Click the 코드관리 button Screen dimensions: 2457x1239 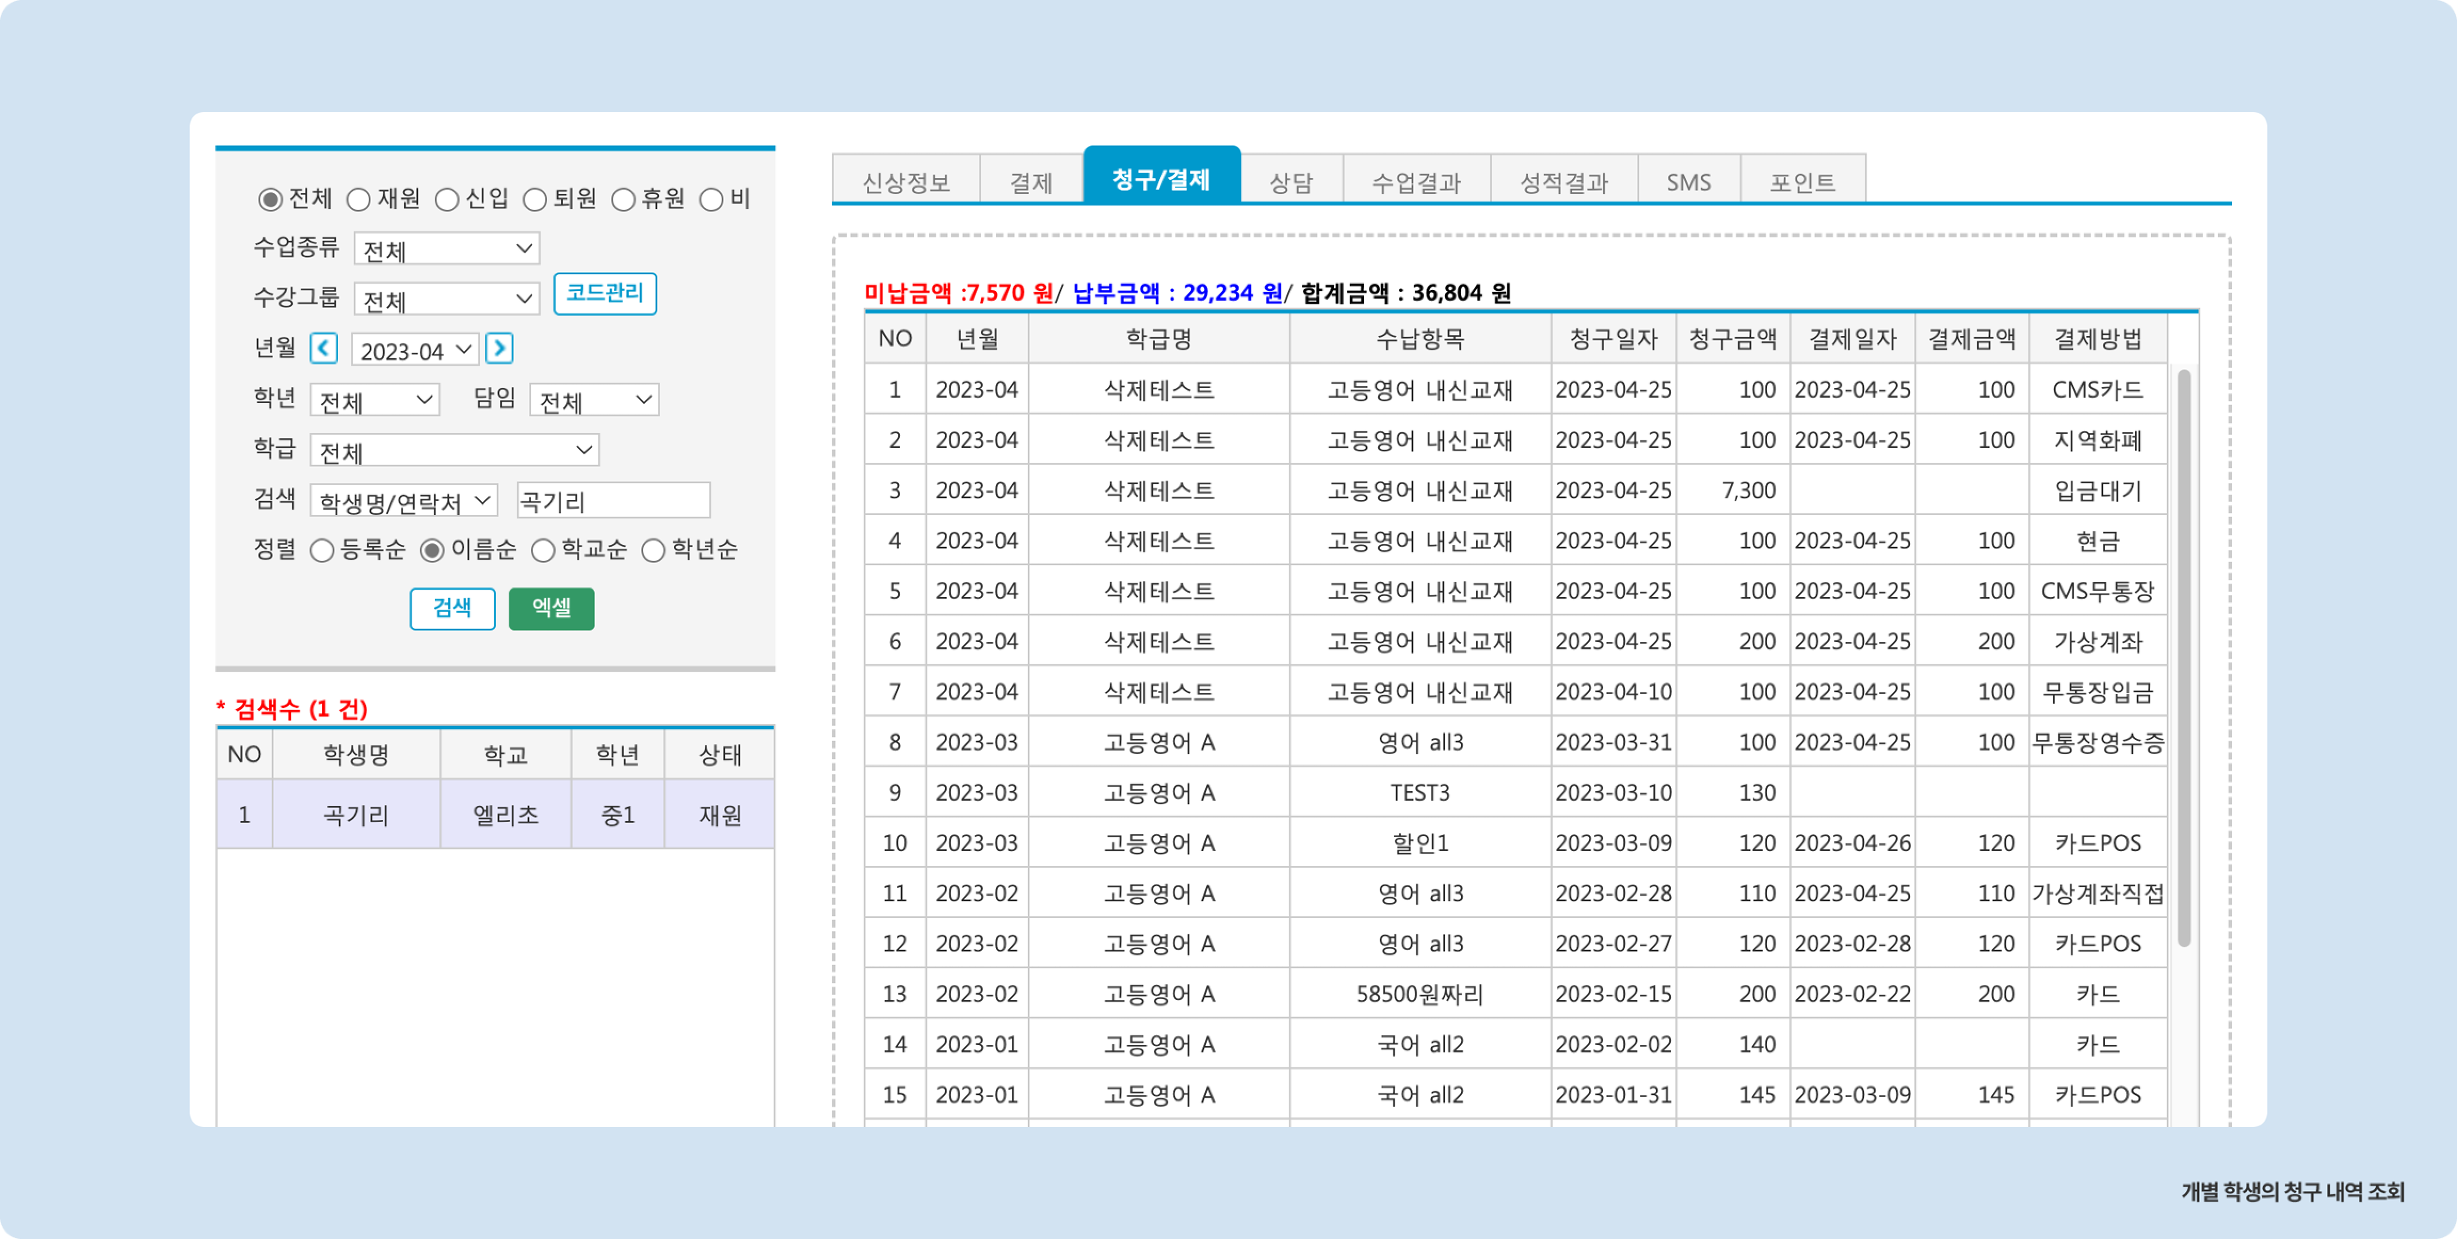point(605,293)
